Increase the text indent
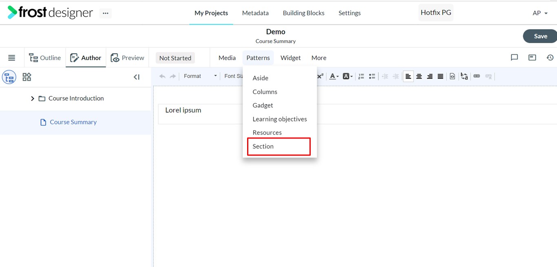 [396, 76]
